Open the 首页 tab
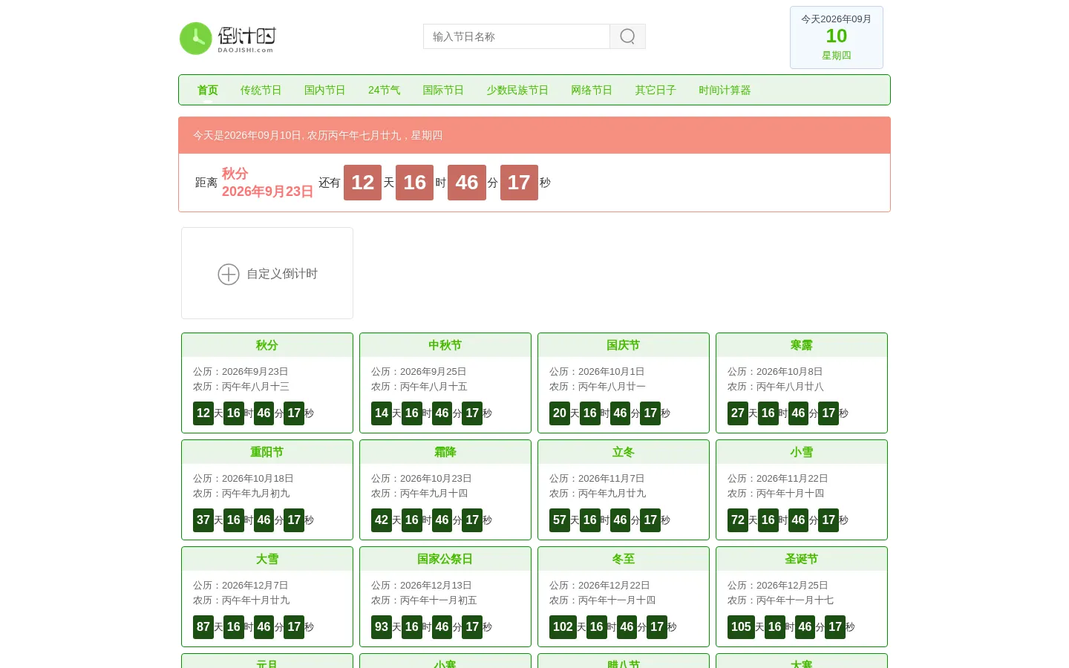This screenshot has width=1069, height=668. [x=208, y=90]
